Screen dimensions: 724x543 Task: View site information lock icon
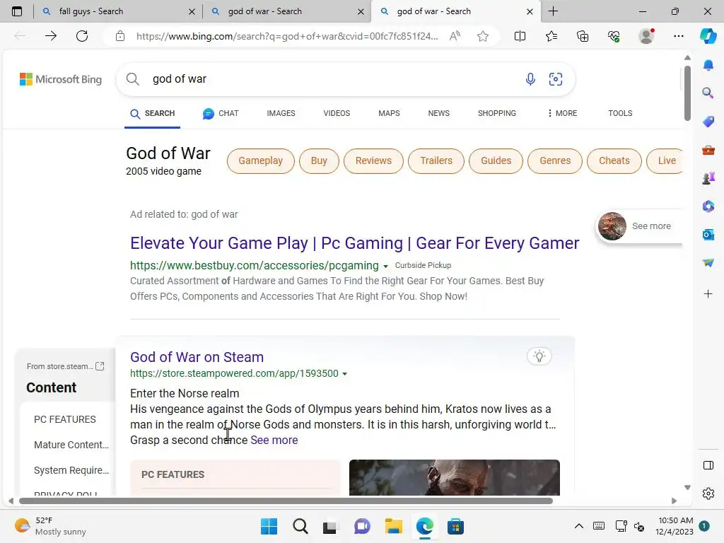pyautogui.click(x=120, y=36)
